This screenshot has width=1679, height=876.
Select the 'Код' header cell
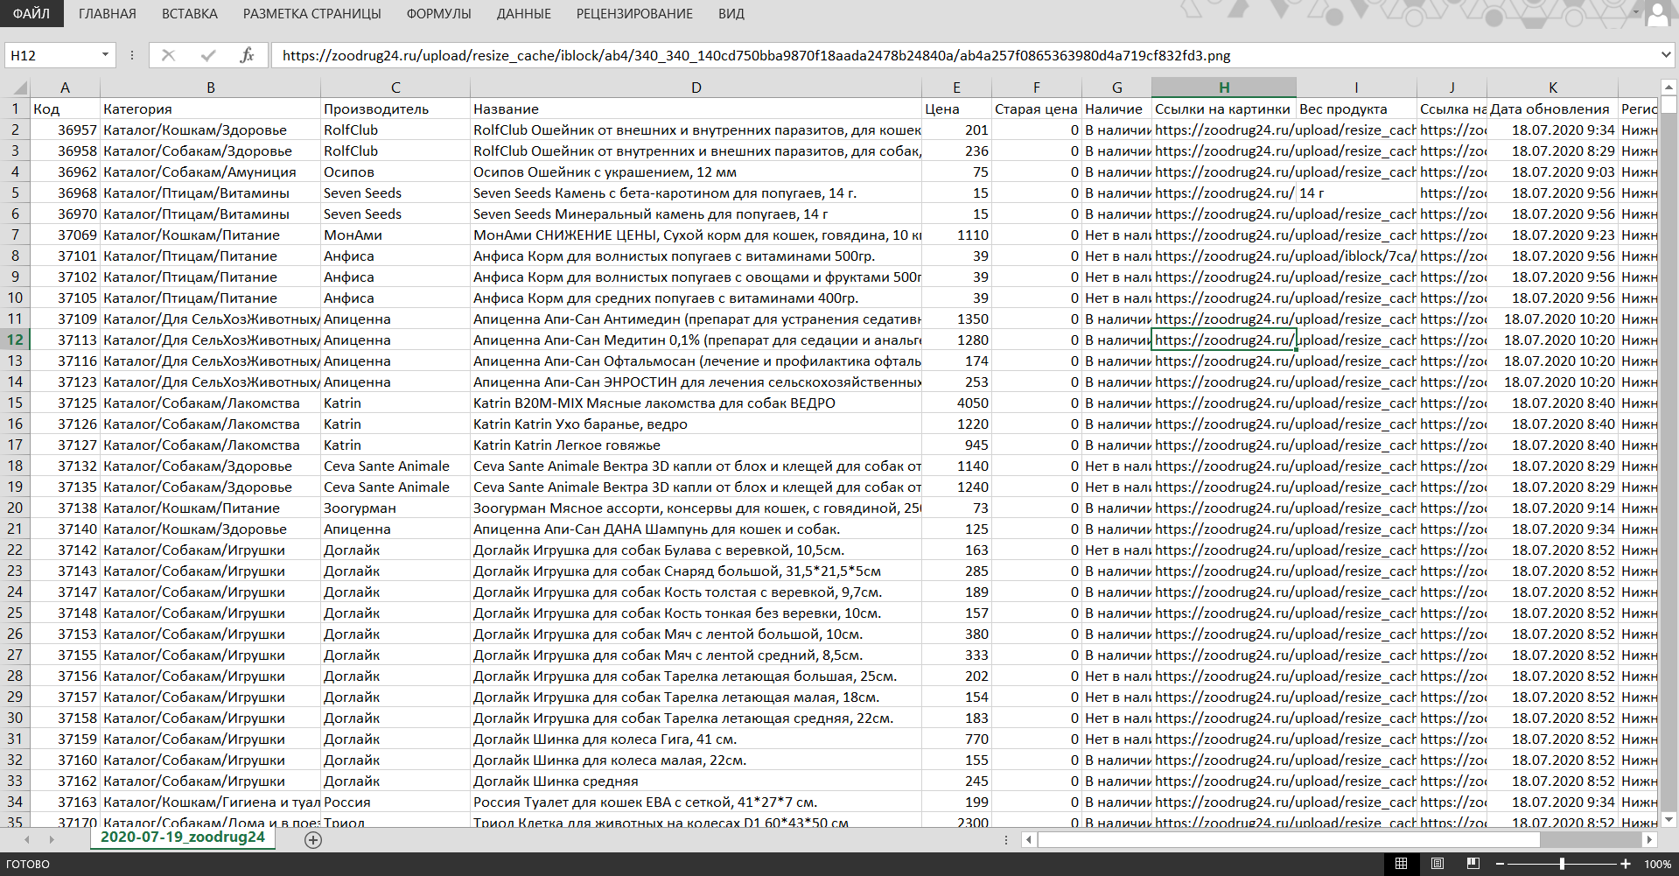coord(65,109)
